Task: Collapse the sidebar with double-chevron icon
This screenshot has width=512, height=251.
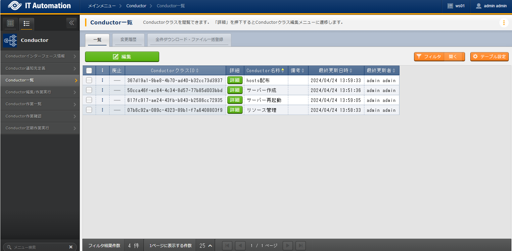Action: (71, 23)
